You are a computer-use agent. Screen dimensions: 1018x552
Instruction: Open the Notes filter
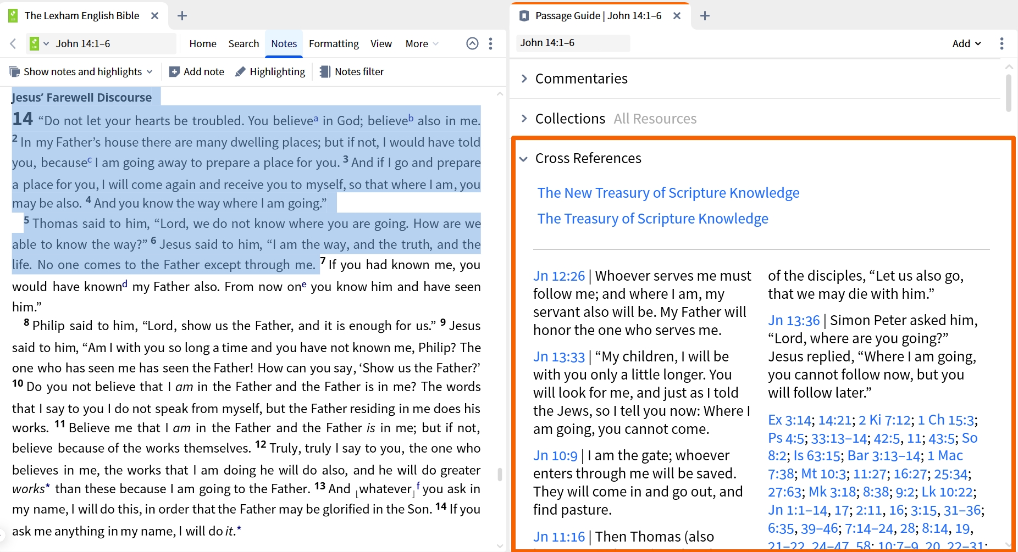[352, 72]
